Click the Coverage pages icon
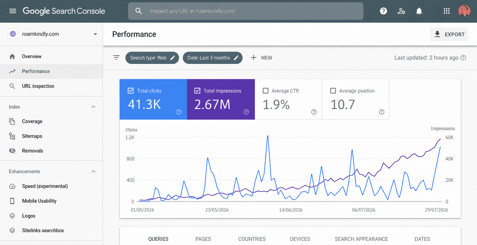 [12, 121]
